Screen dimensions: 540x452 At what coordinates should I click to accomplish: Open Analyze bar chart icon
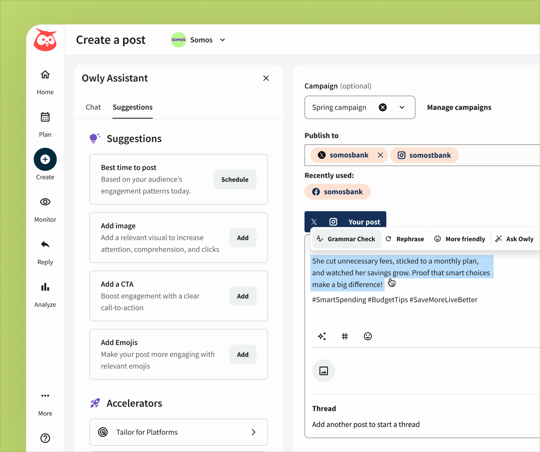tap(45, 287)
